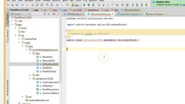Close the GPSAPlant.java tab
Viewport: 185px width, 104px height.
[x=83, y=14]
